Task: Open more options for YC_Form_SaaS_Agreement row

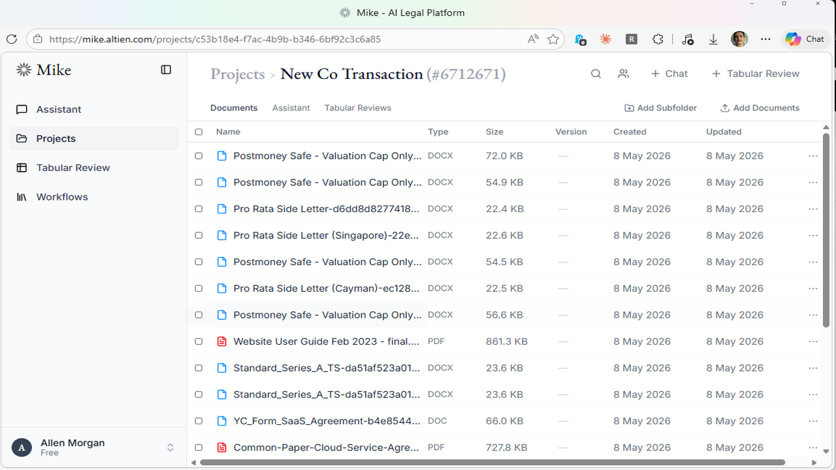Action: (x=813, y=421)
